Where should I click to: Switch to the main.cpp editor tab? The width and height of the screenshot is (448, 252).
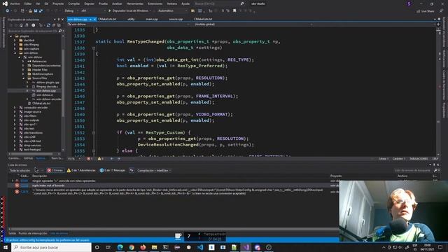point(152,19)
